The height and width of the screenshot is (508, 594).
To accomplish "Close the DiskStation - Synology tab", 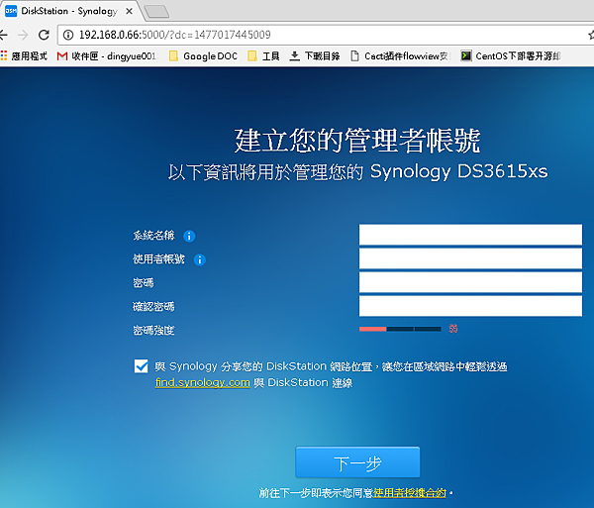I will coord(129,11).
